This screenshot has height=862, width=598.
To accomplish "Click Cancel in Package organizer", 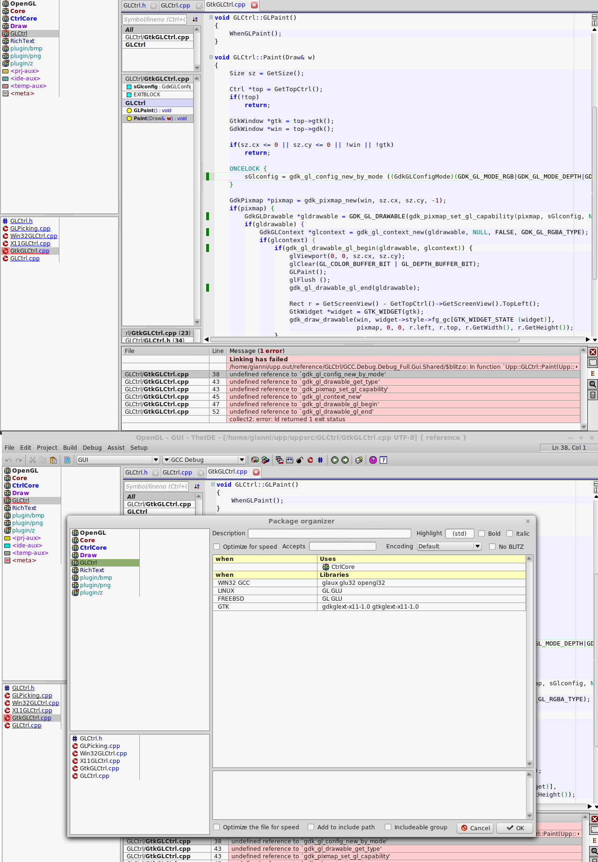I will [x=475, y=828].
